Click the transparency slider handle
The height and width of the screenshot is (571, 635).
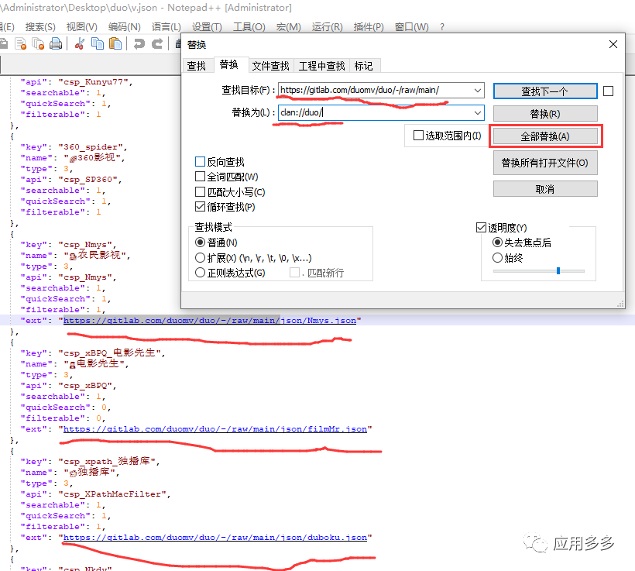click(558, 270)
